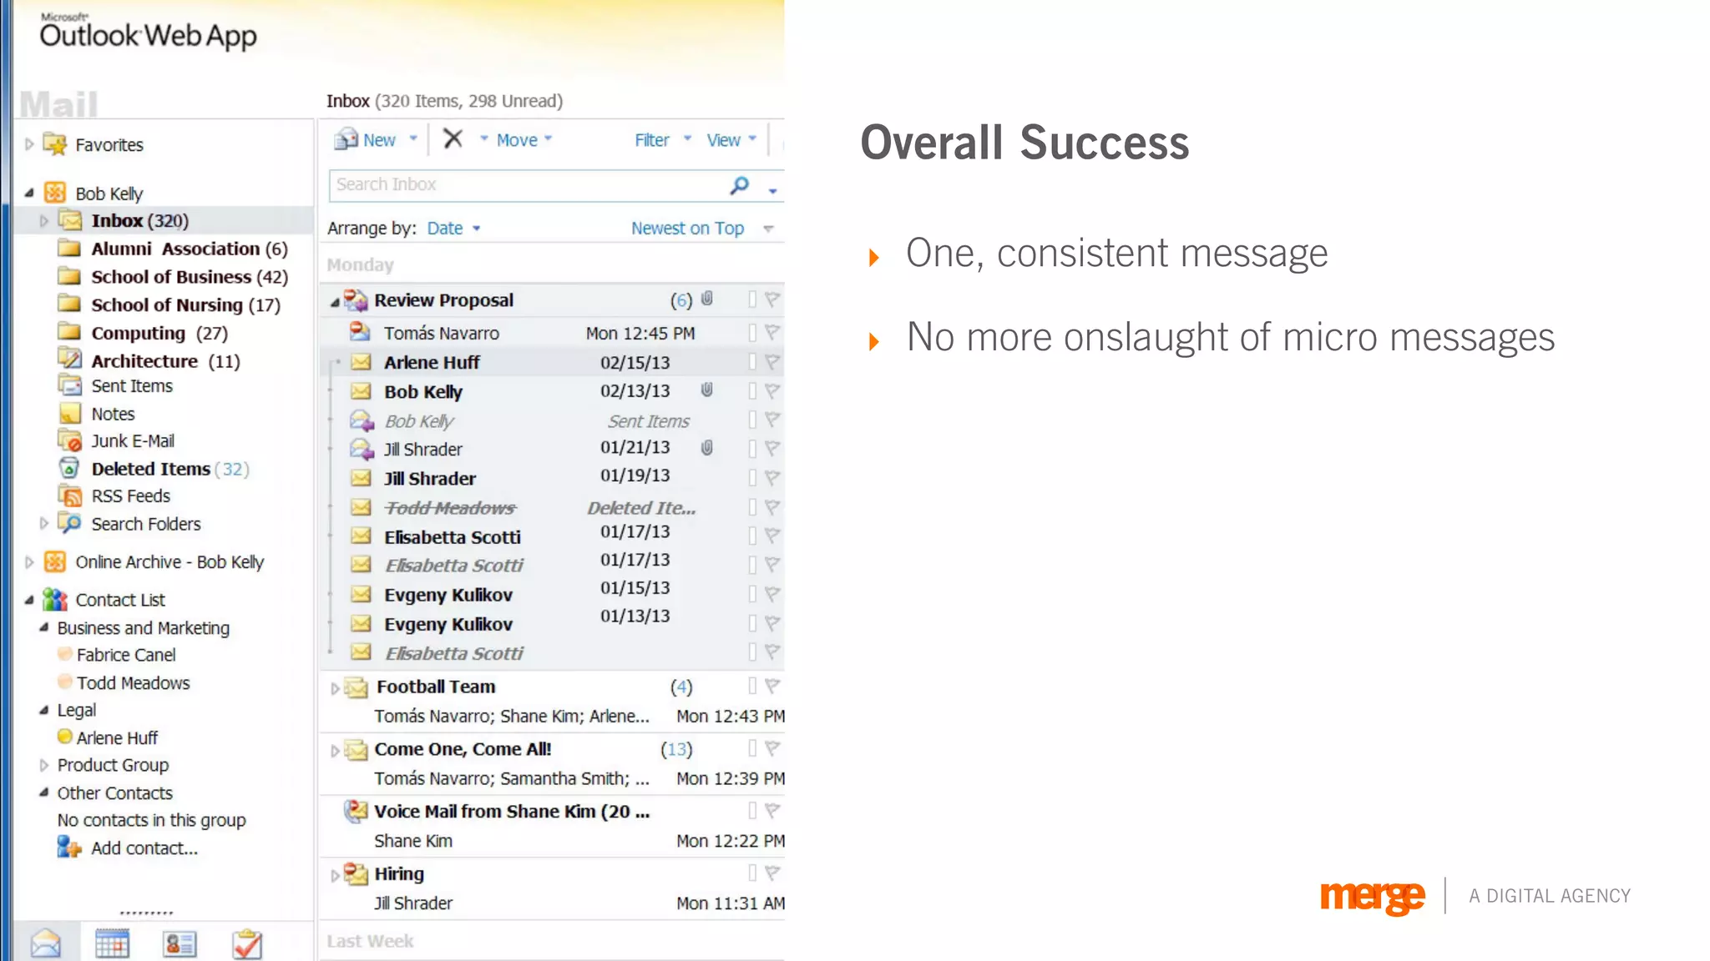
Task: Click the Voice Mail message icon
Action: tap(357, 810)
